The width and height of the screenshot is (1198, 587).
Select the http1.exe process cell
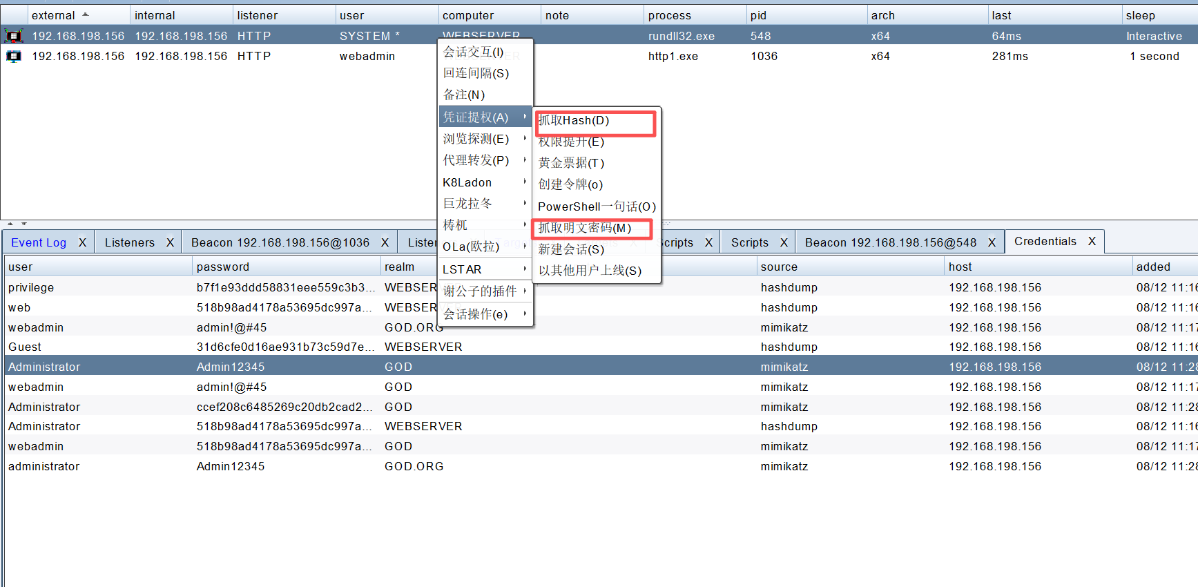pyautogui.click(x=673, y=56)
